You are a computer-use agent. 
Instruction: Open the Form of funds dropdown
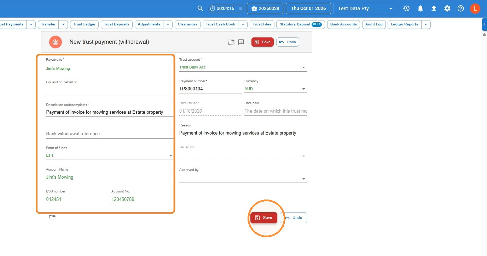(110, 155)
